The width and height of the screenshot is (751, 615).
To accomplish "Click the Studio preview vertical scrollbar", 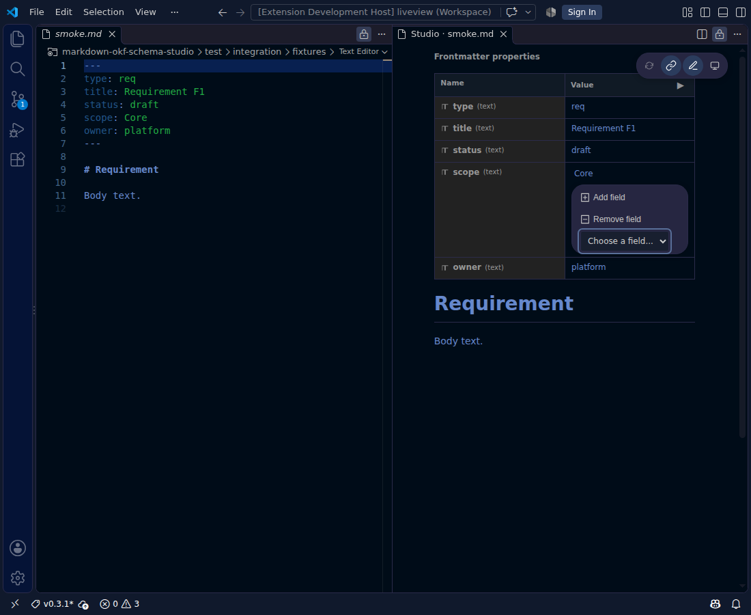I will (742, 247).
